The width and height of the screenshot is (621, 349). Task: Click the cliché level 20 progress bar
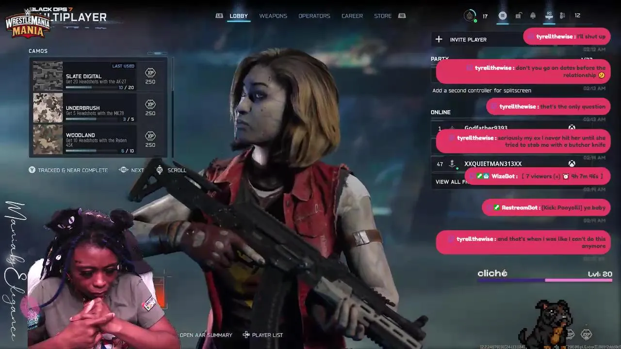(544, 280)
